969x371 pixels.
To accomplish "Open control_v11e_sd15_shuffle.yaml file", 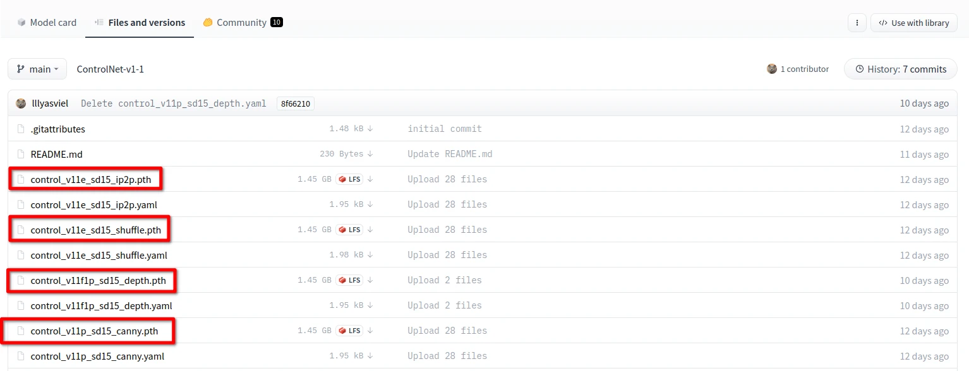I will (99, 255).
